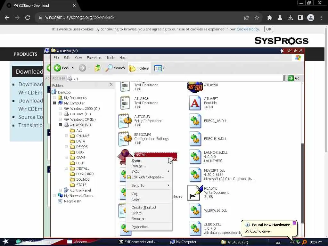Image resolution: width=328 pixels, height=246 pixels.
Task: Collapse ATLAS98 (V:) tree node
Action: [60, 125]
